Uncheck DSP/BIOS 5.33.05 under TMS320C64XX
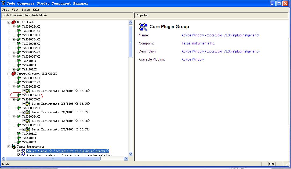Viewport: 291px width, 169px height. 24,121
